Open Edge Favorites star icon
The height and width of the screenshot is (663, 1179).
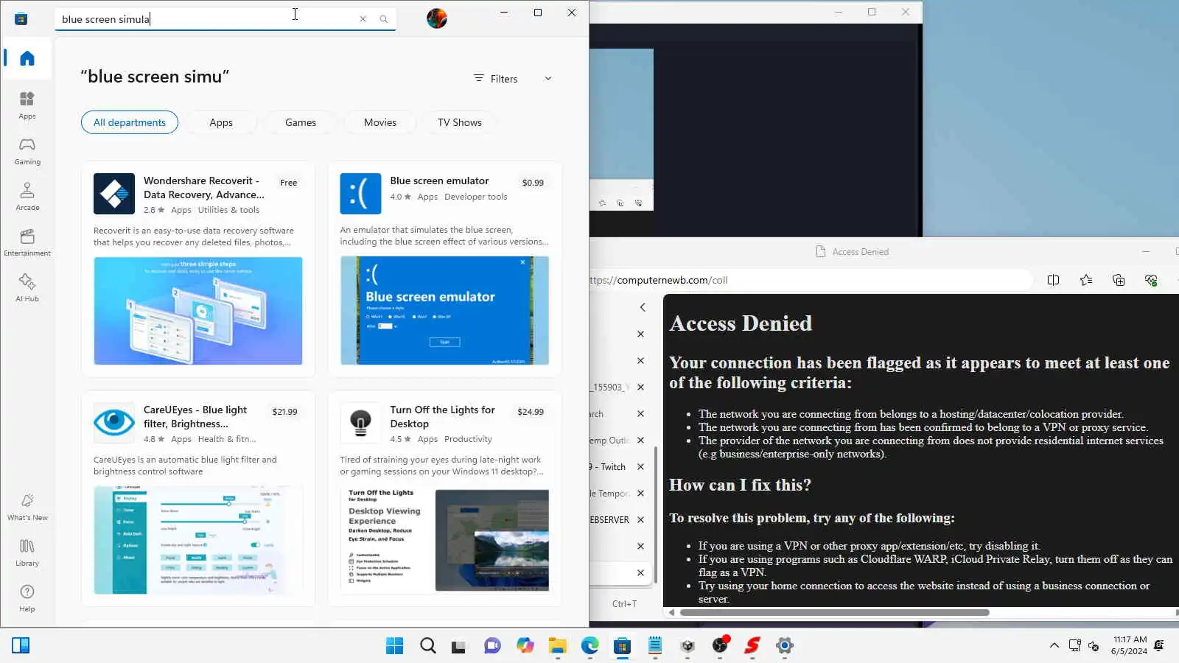click(1086, 280)
